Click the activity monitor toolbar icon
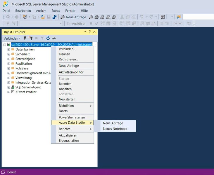 (163, 17)
